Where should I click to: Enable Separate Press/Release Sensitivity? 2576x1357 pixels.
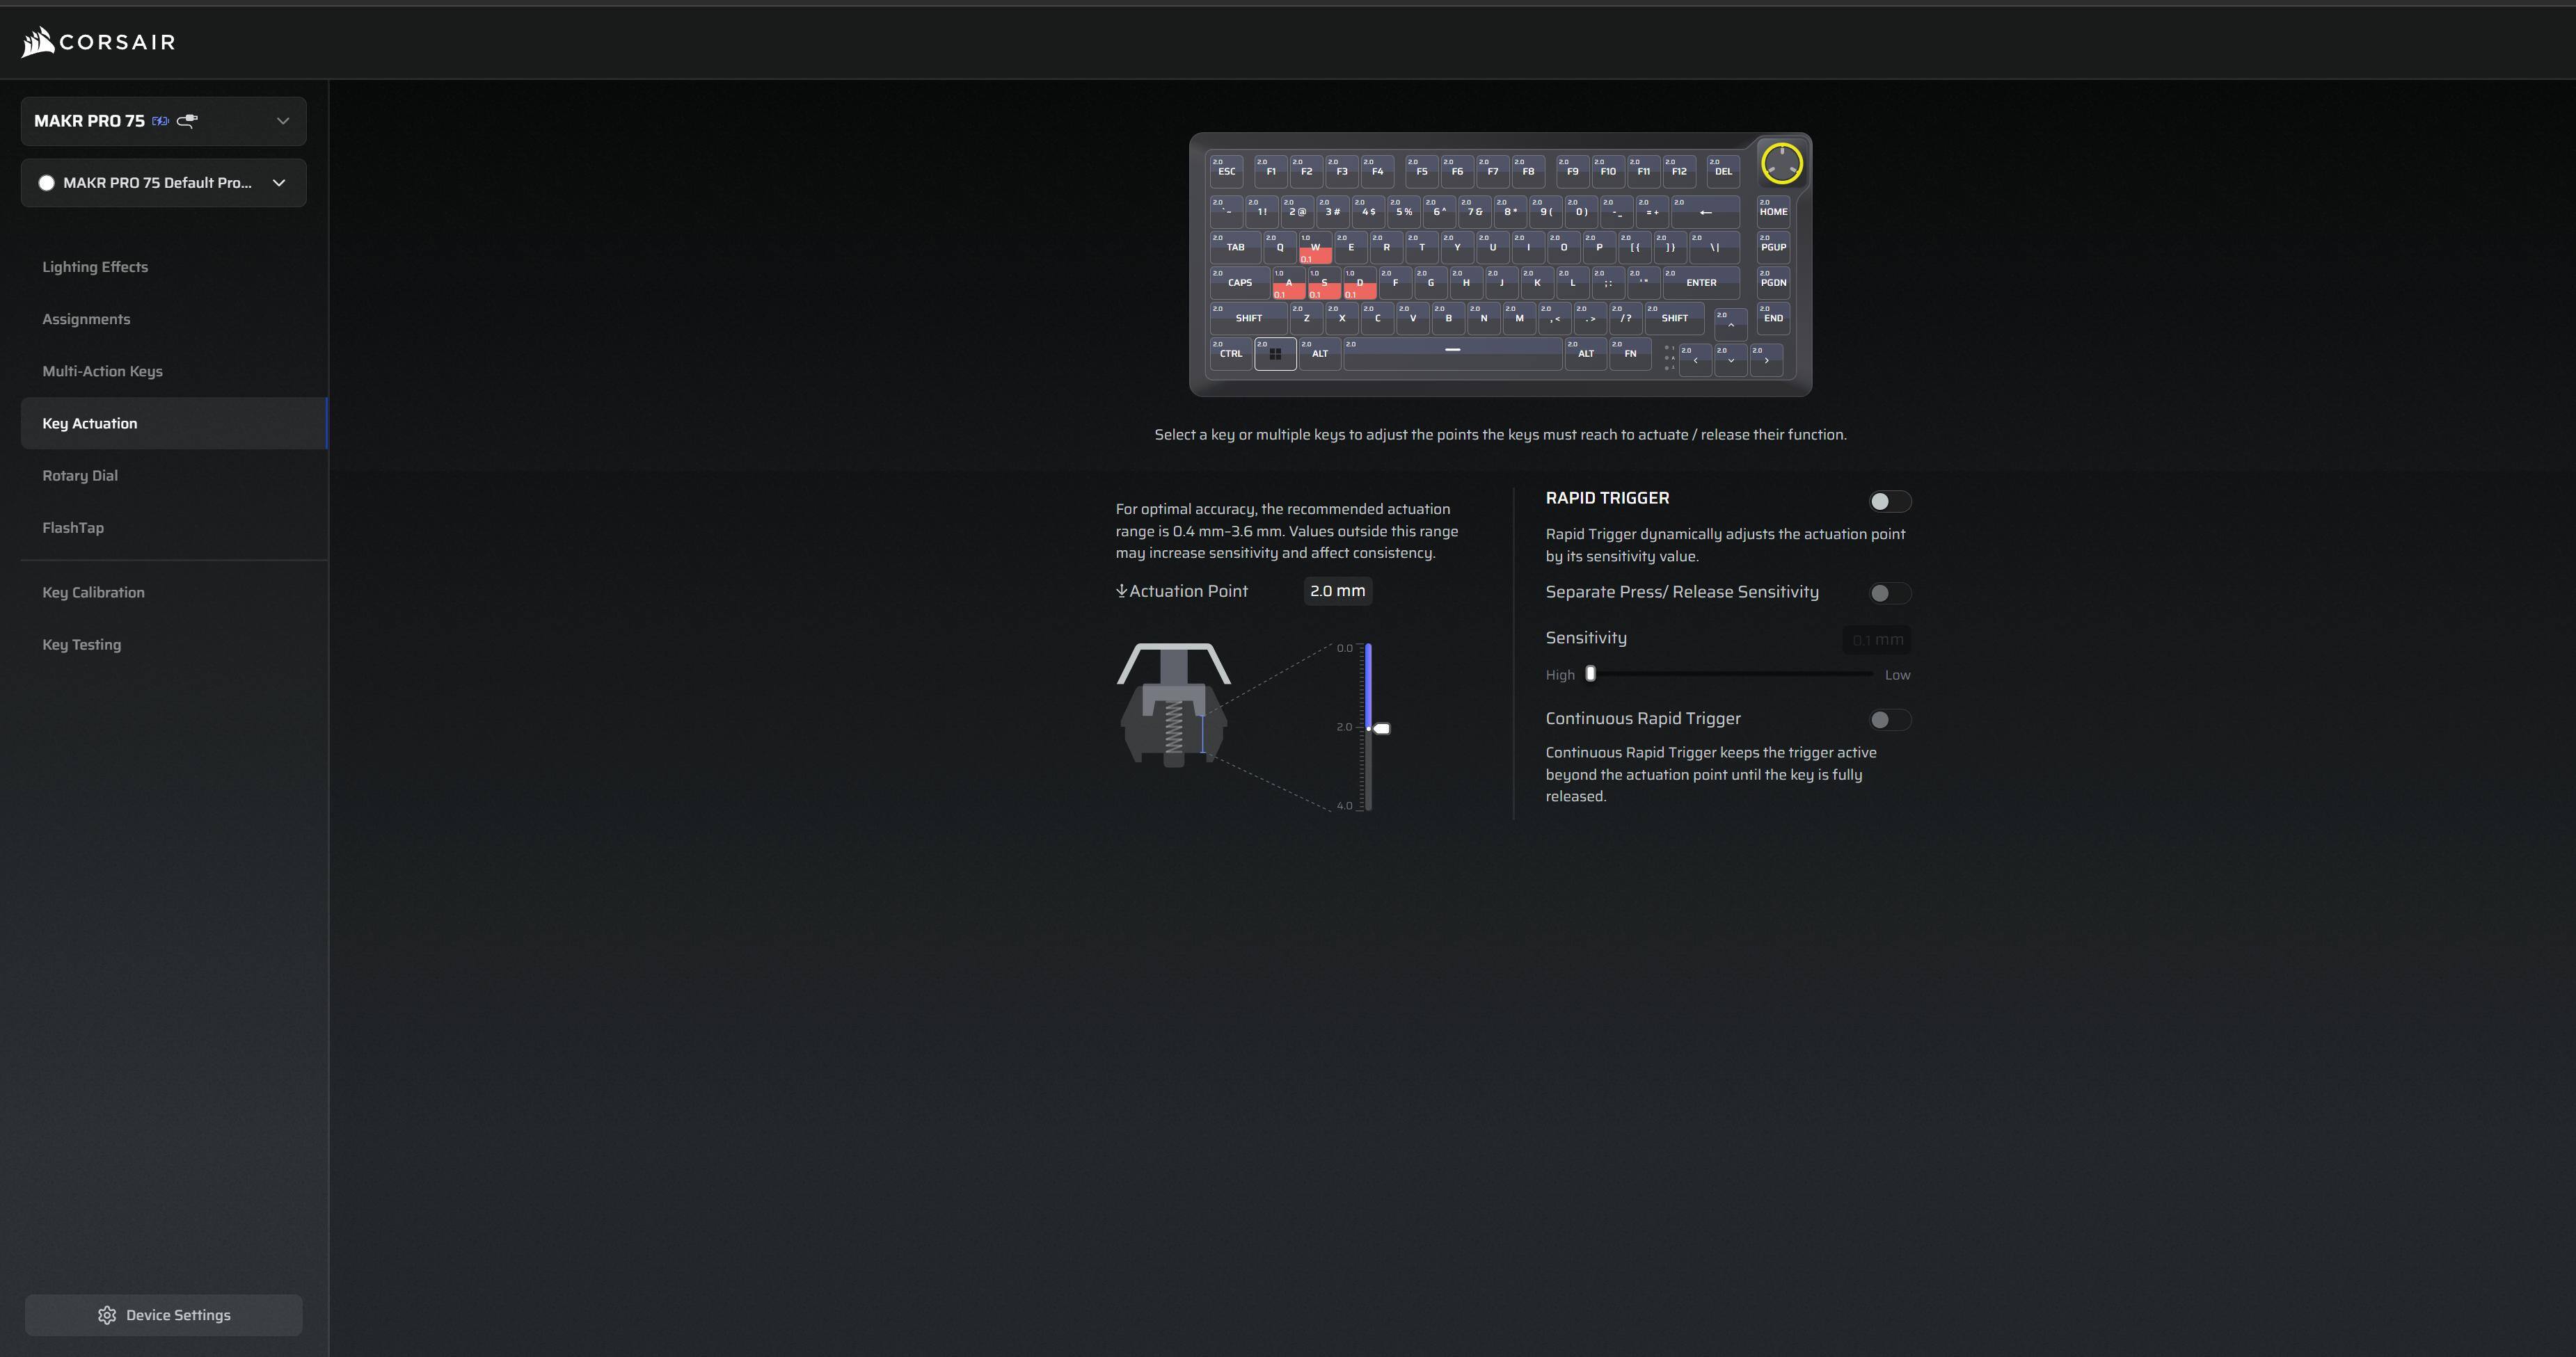pos(1889,593)
